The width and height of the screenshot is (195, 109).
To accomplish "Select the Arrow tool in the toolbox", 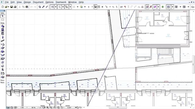I will pos(3,16).
